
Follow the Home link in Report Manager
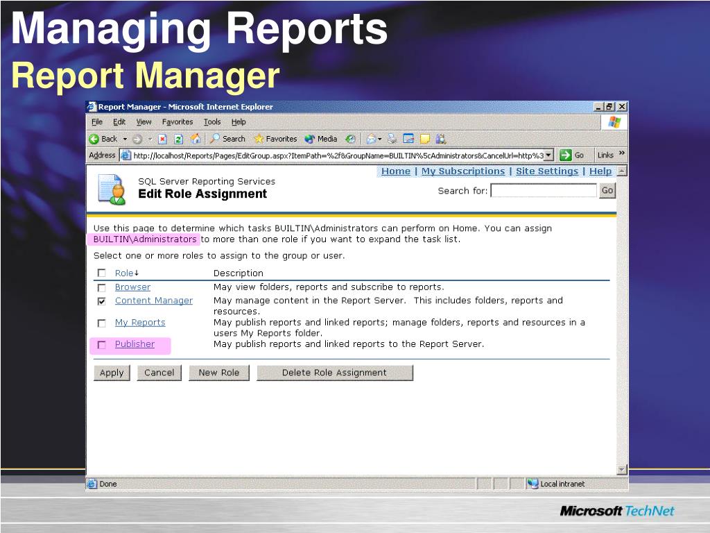396,171
